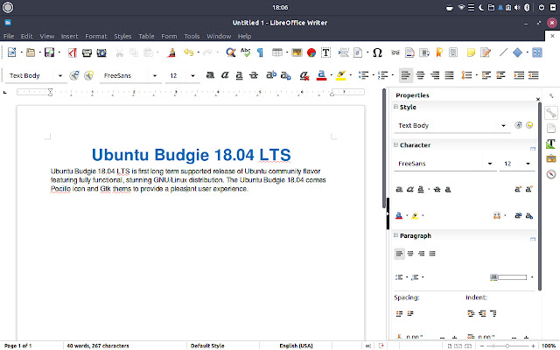
Task: Open Font Size dropdown in toolbar
Action: coord(192,76)
